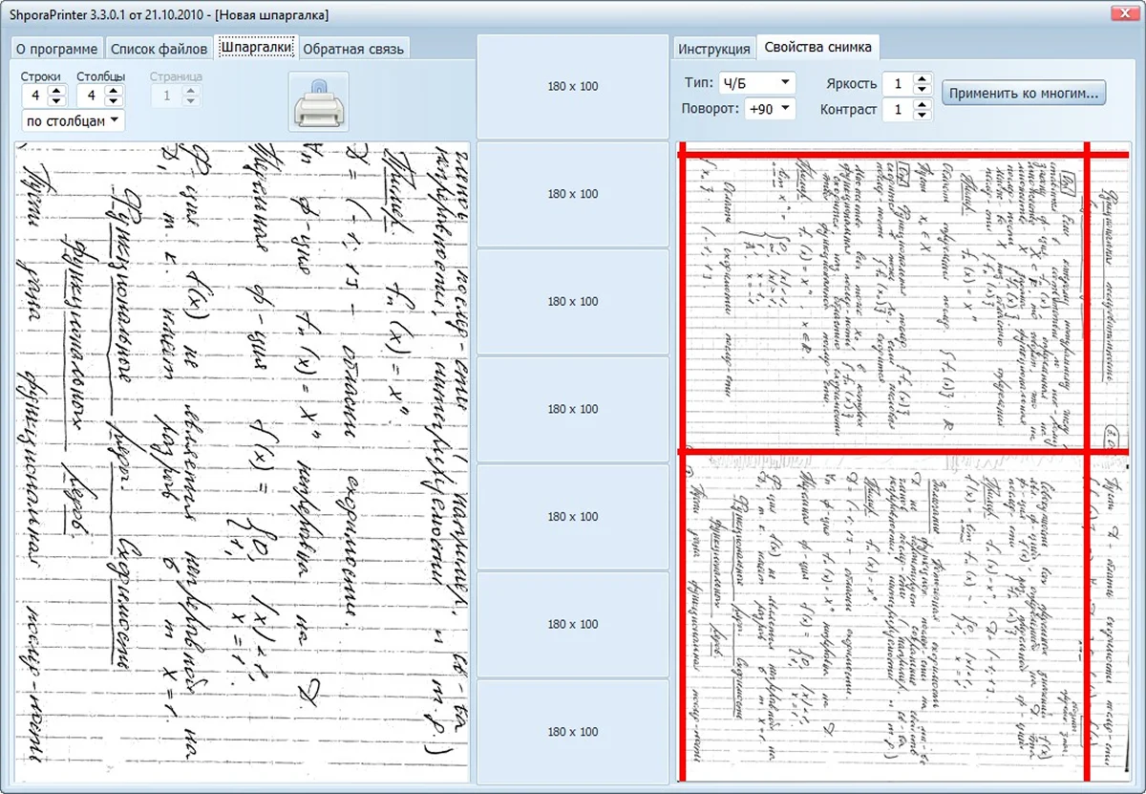
Task: Show the Инструкция tab
Action: pos(714,49)
